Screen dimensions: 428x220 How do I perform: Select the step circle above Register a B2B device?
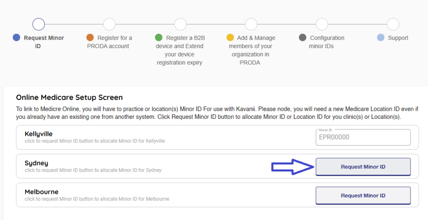click(181, 24)
